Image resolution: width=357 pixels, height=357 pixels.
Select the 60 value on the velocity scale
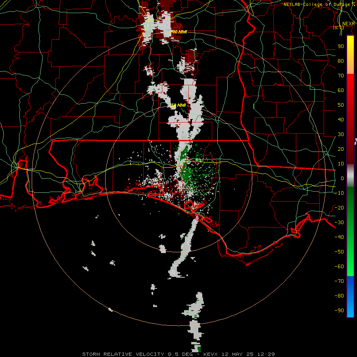pos(341,90)
